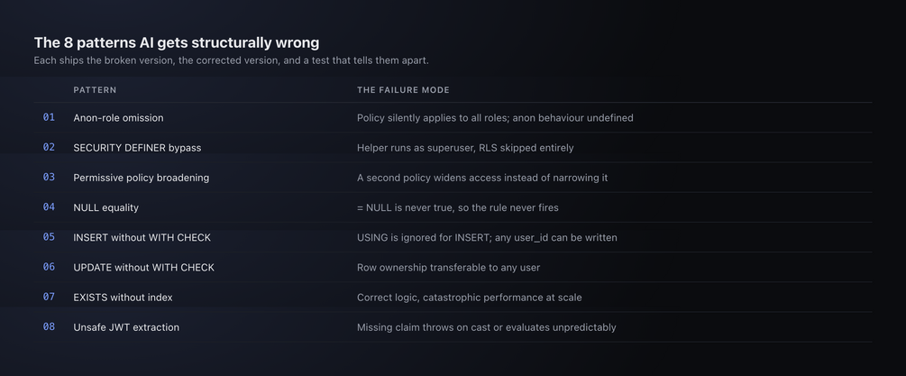The image size is (906, 376).
Task: Click UPDATE without WITH CHECK pattern
Action: point(144,268)
